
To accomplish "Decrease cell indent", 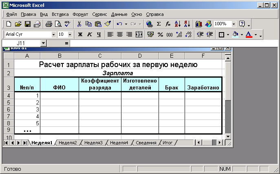I will (x=200, y=35).
